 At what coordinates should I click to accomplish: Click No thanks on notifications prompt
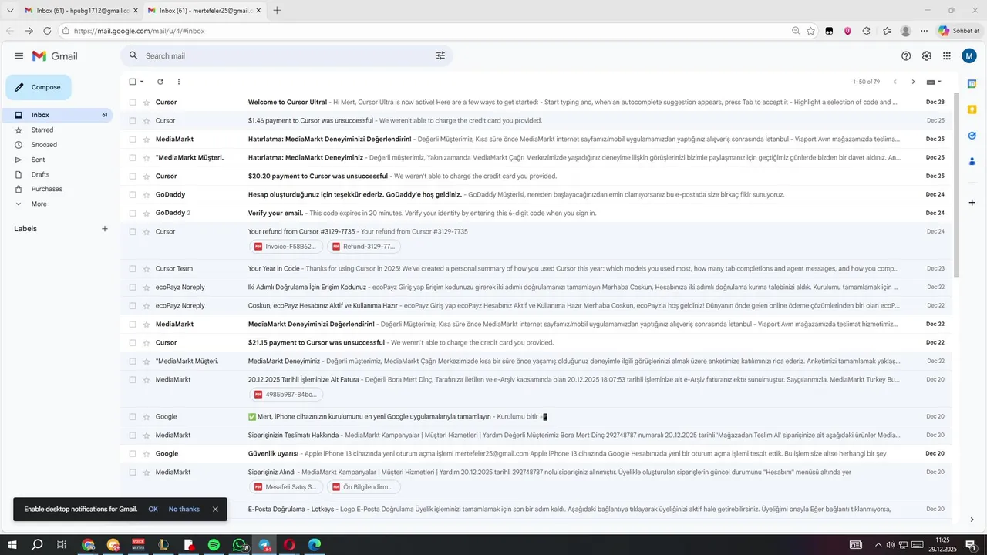tap(184, 509)
